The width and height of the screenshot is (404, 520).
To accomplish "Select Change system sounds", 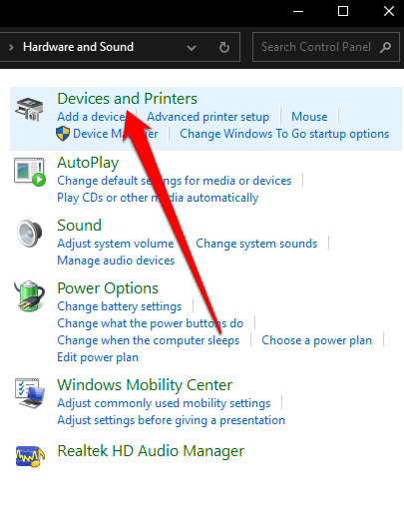I will (x=256, y=244).
